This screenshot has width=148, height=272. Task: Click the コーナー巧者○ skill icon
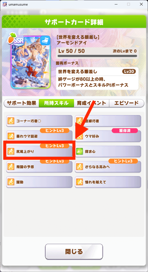click(x=11, y=121)
